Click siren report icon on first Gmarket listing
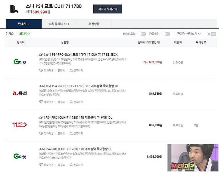This screenshot has height=172, width=219. (x=71, y=71)
